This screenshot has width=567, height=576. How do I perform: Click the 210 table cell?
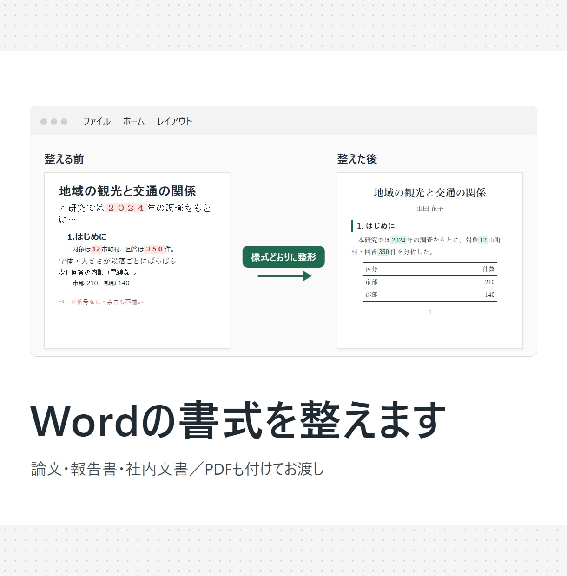490,282
